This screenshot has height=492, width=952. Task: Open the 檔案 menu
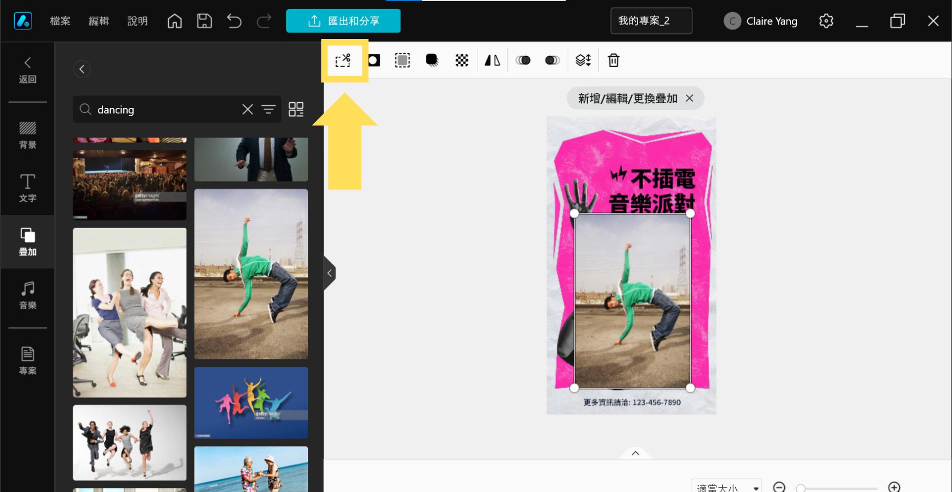click(60, 21)
